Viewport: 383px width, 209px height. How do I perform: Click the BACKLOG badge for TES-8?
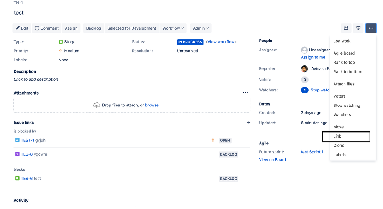(228, 154)
